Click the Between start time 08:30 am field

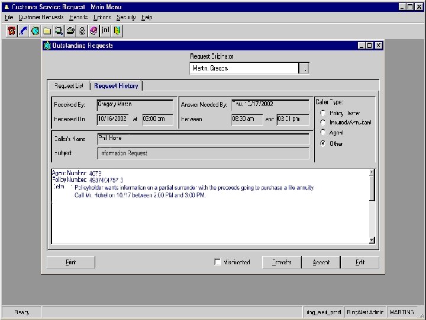point(247,120)
